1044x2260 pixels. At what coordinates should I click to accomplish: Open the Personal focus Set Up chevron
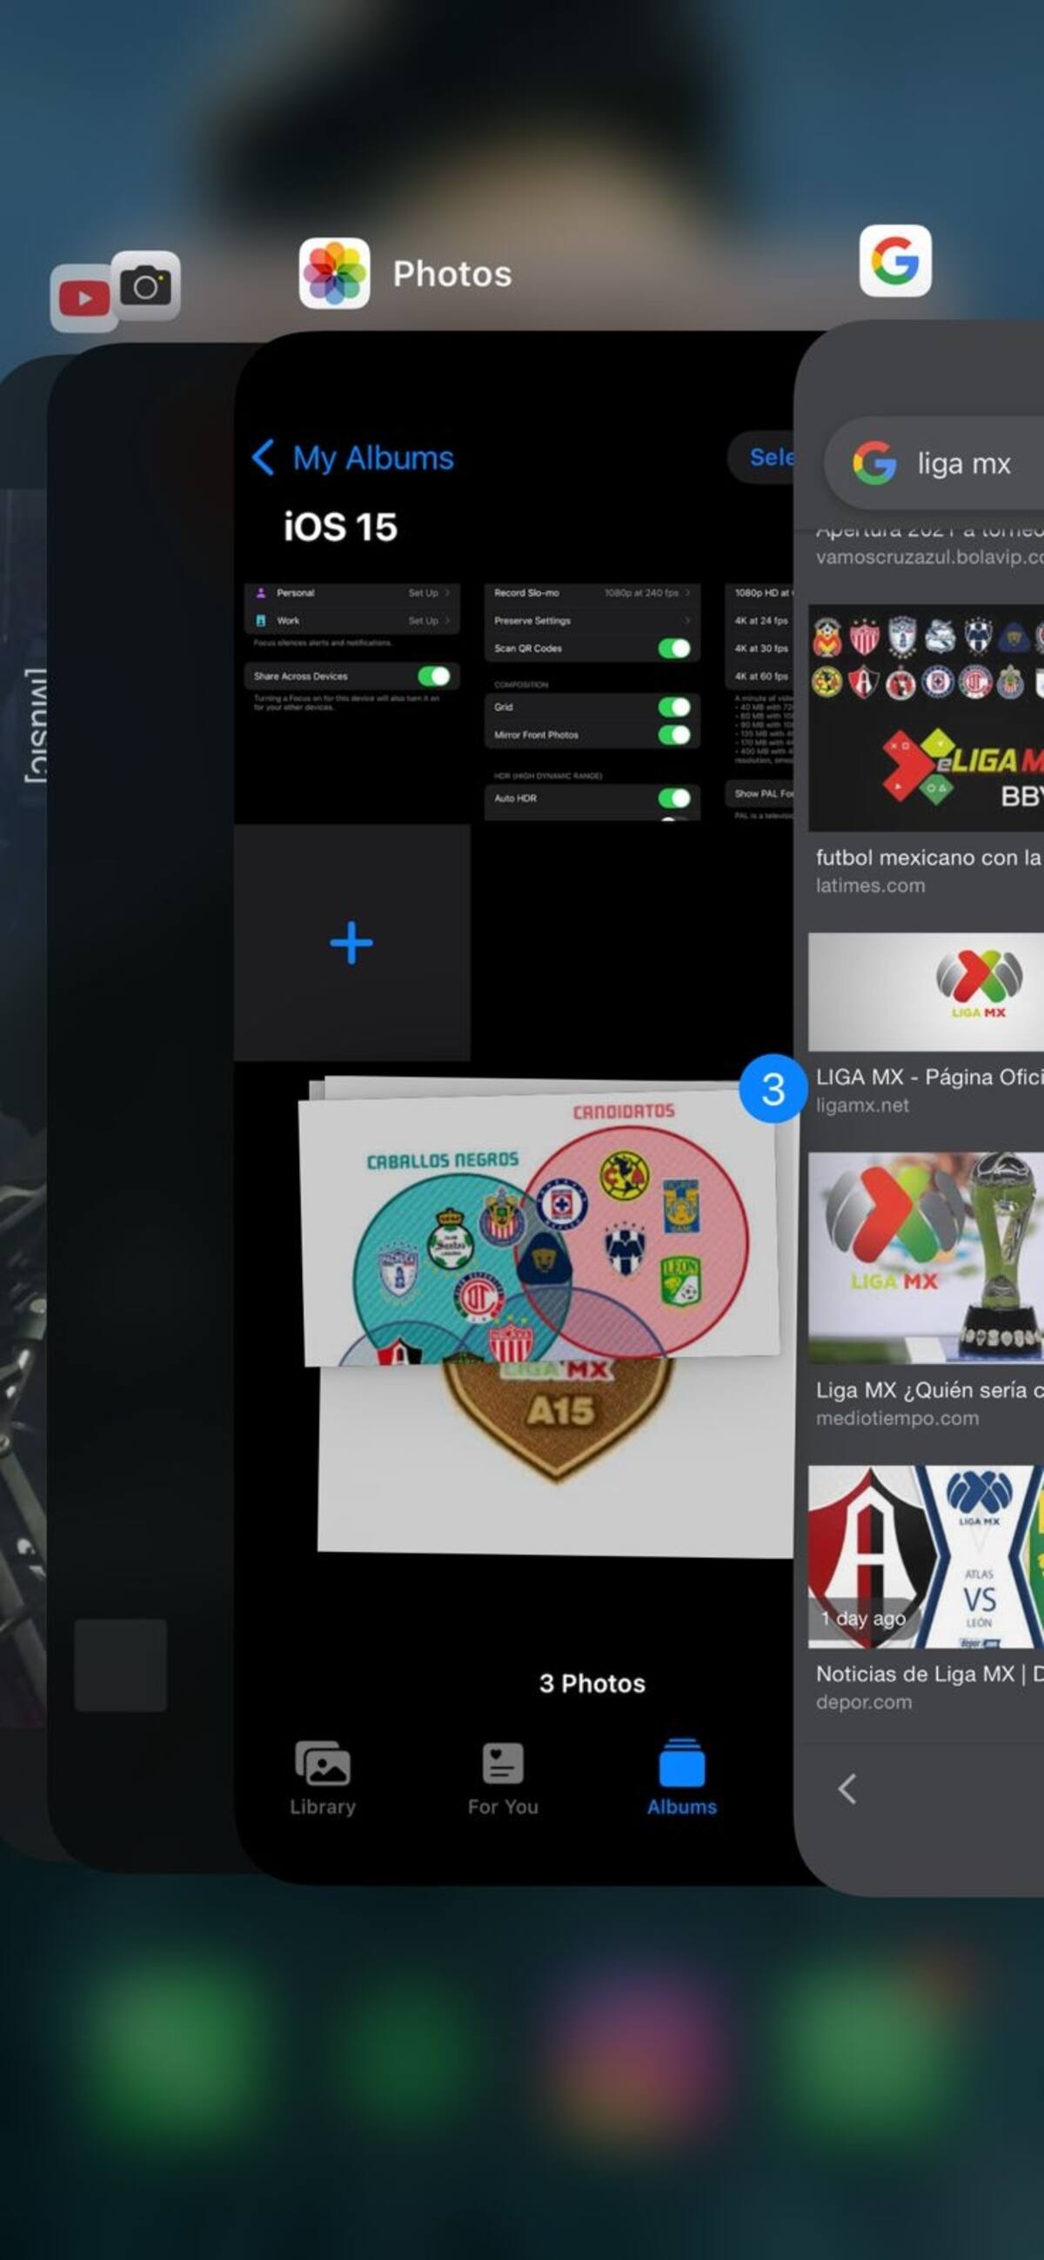[446, 593]
